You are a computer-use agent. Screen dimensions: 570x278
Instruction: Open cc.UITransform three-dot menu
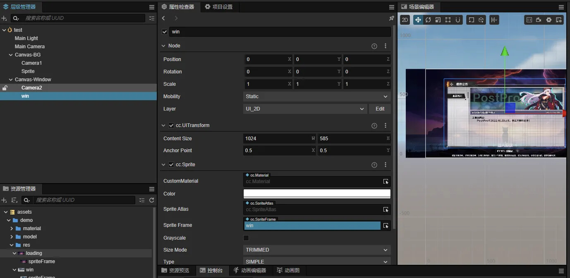(386, 125)
